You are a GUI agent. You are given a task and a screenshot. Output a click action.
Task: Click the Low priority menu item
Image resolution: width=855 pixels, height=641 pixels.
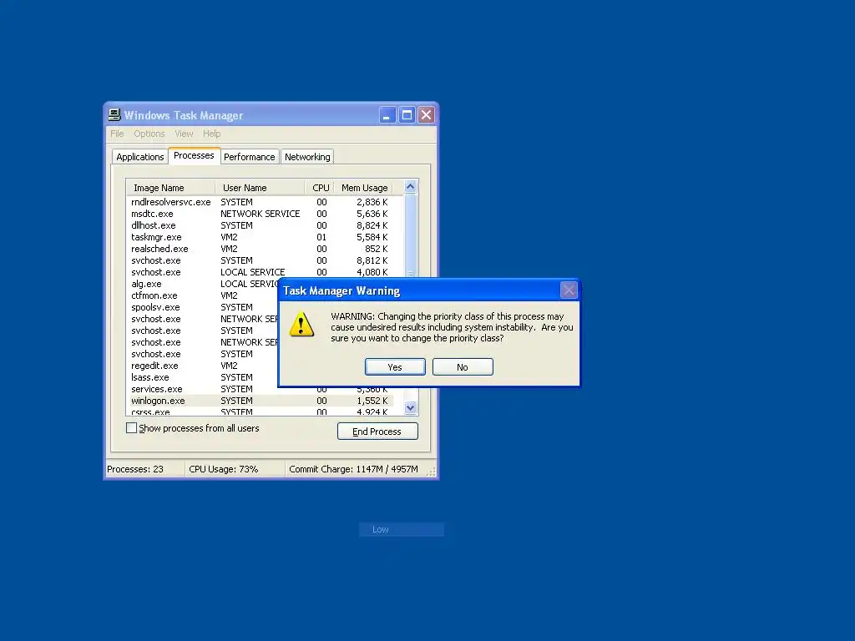[402, 529]
